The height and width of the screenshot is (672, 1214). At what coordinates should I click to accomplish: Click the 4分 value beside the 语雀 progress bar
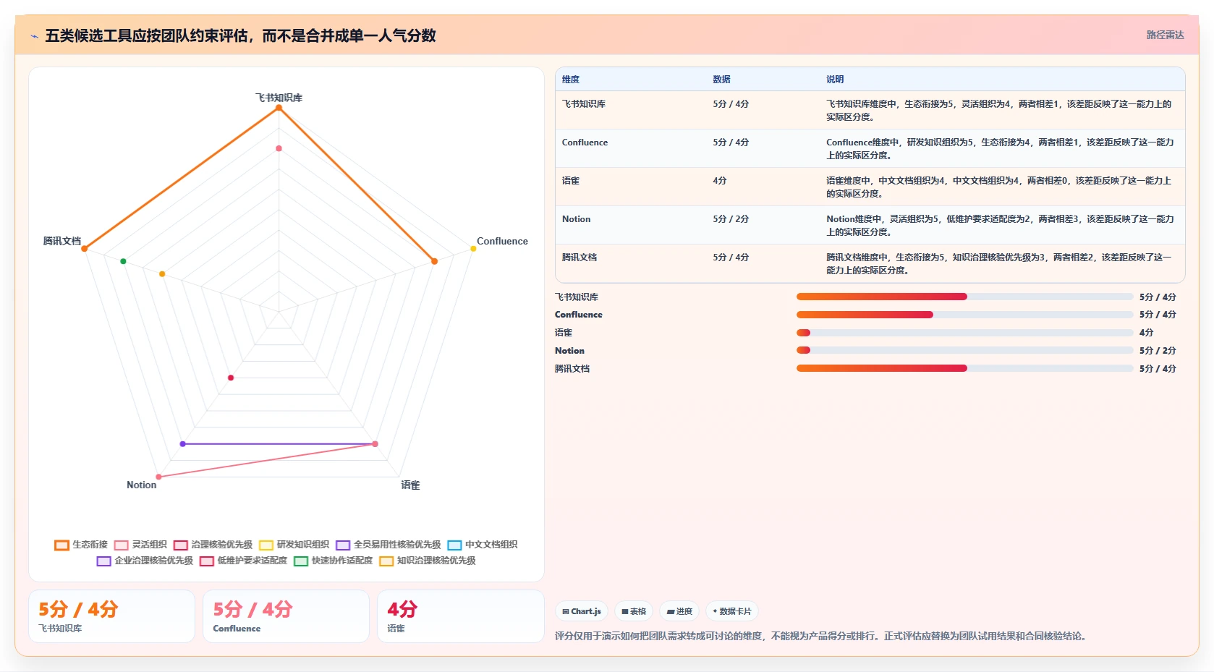tap(1146, 333)
